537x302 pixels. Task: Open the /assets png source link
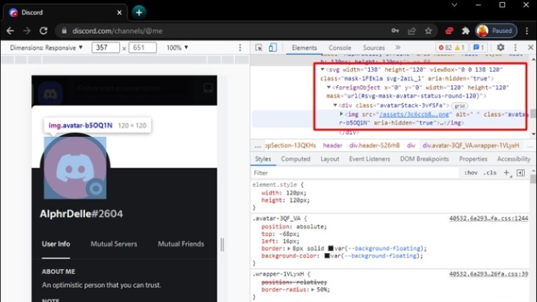coord(413,114)
